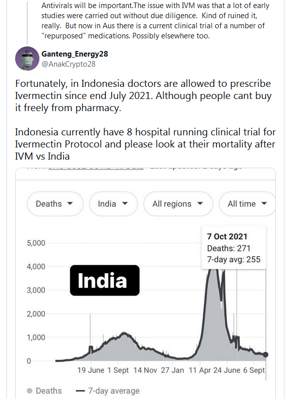Click the black India label overlay
296x399 pixels.
(x=105, y=280)
